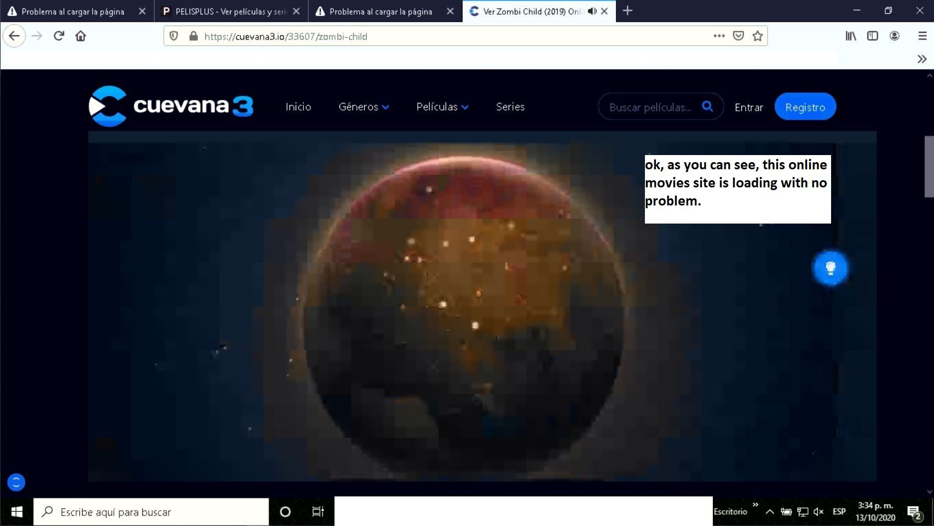This screenshot has width=934, height=526.
Task: Focus the Buscar películas search field
Action: (650, 107)
